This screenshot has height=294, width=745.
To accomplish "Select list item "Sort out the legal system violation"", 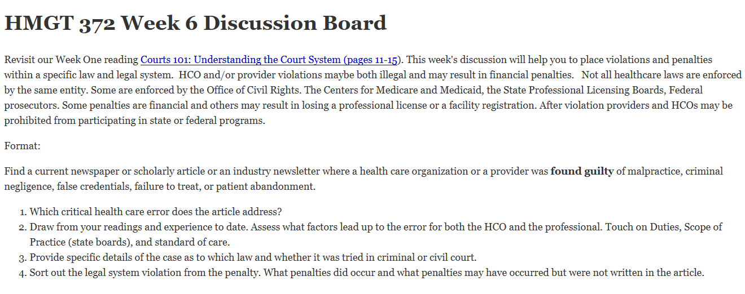I will coord(367,273).
